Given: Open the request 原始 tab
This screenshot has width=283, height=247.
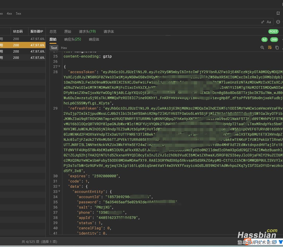Looking at the screenshot, I should pyautogui.click(x=68, y=31).
